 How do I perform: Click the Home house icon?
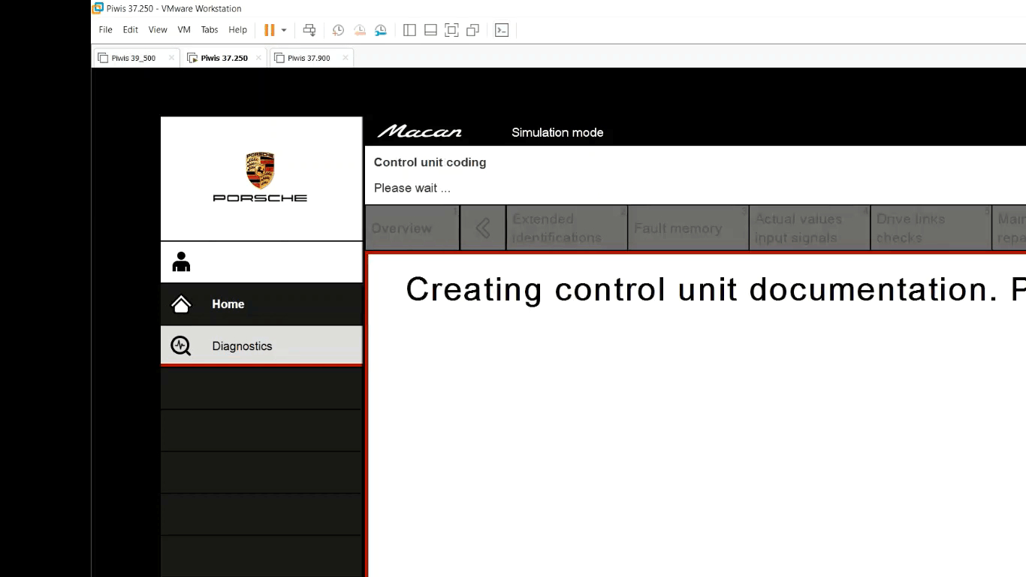[x=181, y=304]
